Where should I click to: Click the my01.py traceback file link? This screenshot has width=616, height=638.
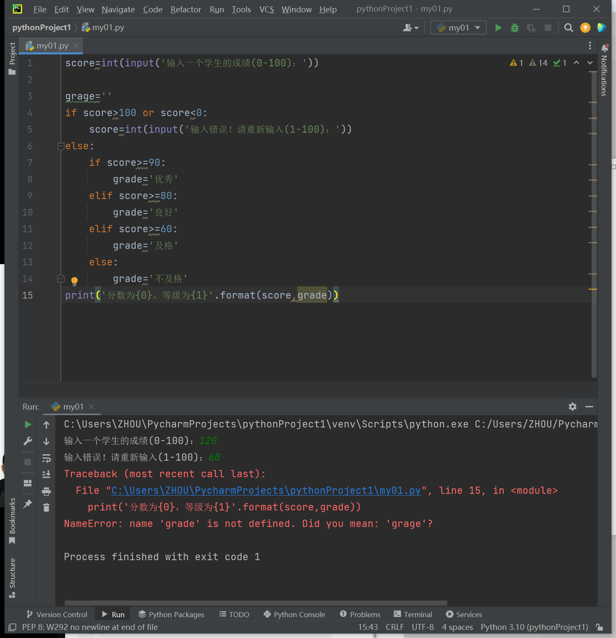point(266,491)
